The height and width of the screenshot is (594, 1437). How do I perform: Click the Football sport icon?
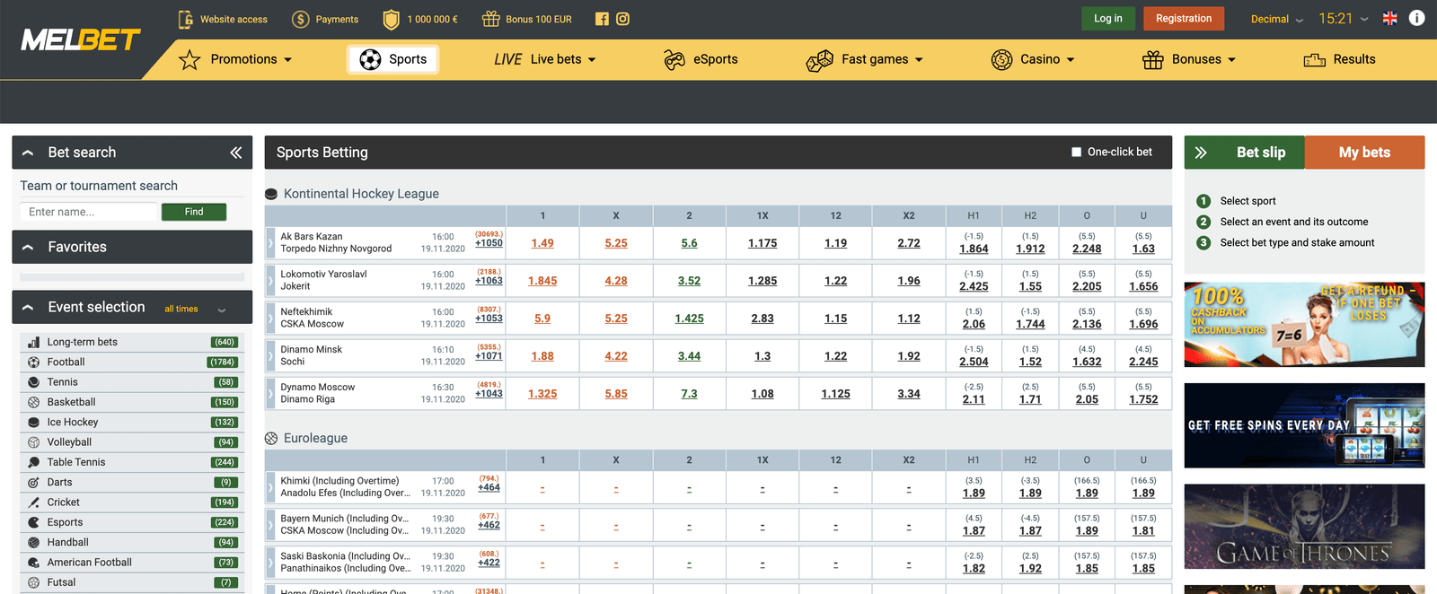33,363
